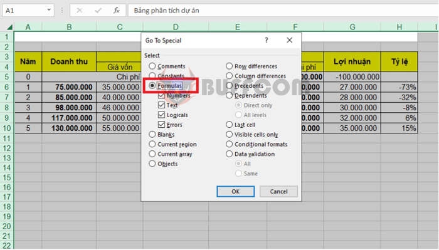
Task: Click cell with 130.000.000
Action: (x=69, y=128)
